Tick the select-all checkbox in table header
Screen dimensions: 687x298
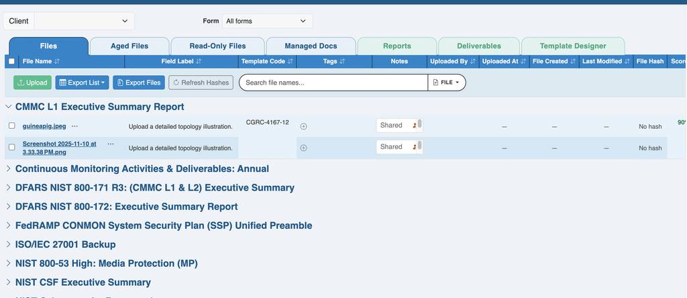[x=12, y=61]
